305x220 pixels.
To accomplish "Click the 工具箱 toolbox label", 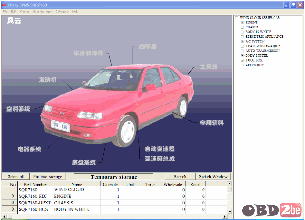I will [209, 67].
